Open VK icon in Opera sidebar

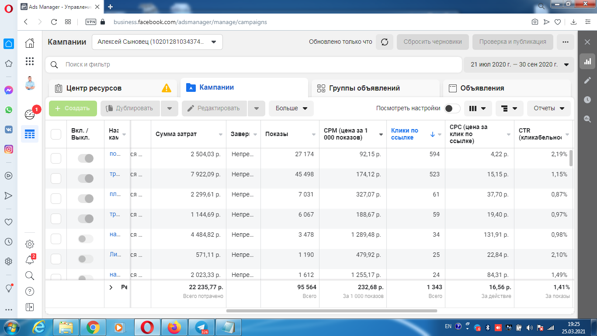tap(8, 129)
